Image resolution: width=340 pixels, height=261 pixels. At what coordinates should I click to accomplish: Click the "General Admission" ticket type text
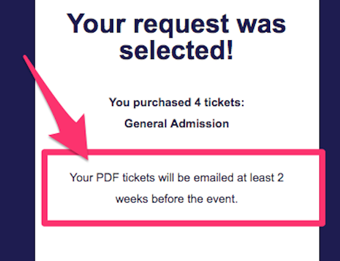tap(176, 124)
